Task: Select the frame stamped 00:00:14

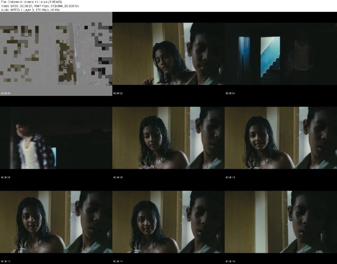Action: point(168,222)
